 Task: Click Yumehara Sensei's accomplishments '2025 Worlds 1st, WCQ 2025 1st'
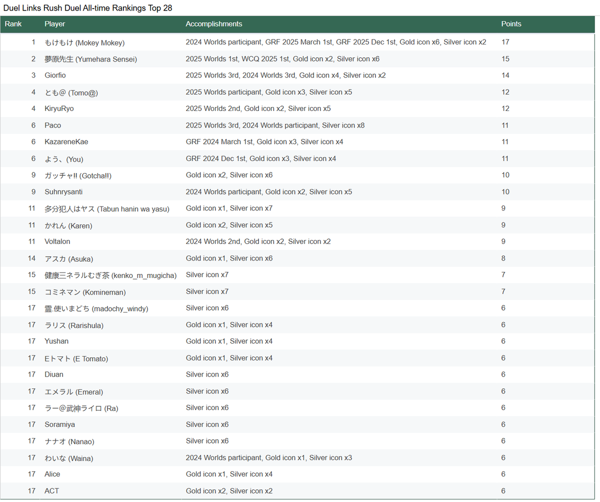point(237,59)
